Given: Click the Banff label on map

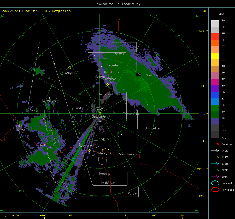Looking at the screenshot, I should tap(43, 145).
